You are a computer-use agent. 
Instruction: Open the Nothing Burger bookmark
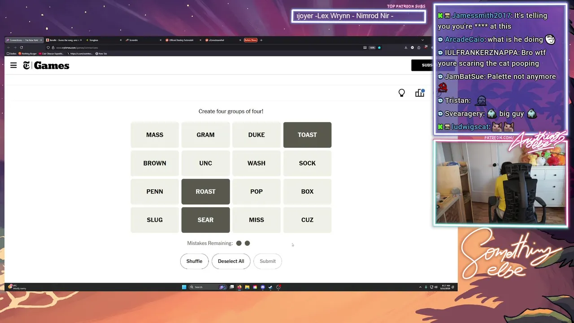(27, 53)
